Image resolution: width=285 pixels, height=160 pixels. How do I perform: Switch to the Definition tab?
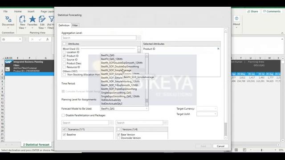(64, 25)
